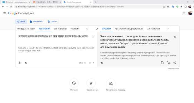
Task: Close the first browser tab
Action: (30, 2)
